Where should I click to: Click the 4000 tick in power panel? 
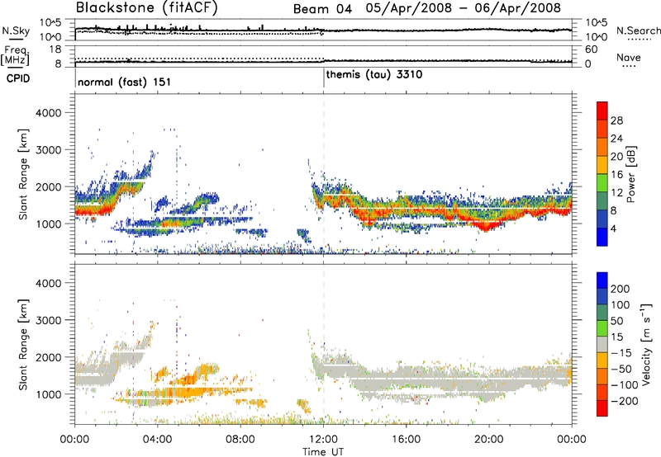(48, 113)
